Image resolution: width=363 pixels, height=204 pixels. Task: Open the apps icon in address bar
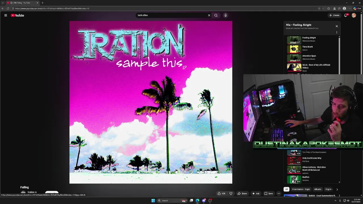tap(319, 8)
